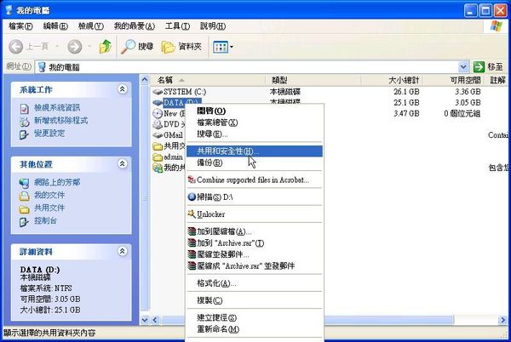Click sidebar scrollbar up arrow
Image resolution: width=511 pixels, height=342 pixels.
pos(145,79)
